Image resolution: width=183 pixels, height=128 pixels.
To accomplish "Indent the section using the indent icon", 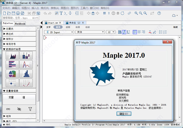I will pyautogui.click(x=77, y=13).
